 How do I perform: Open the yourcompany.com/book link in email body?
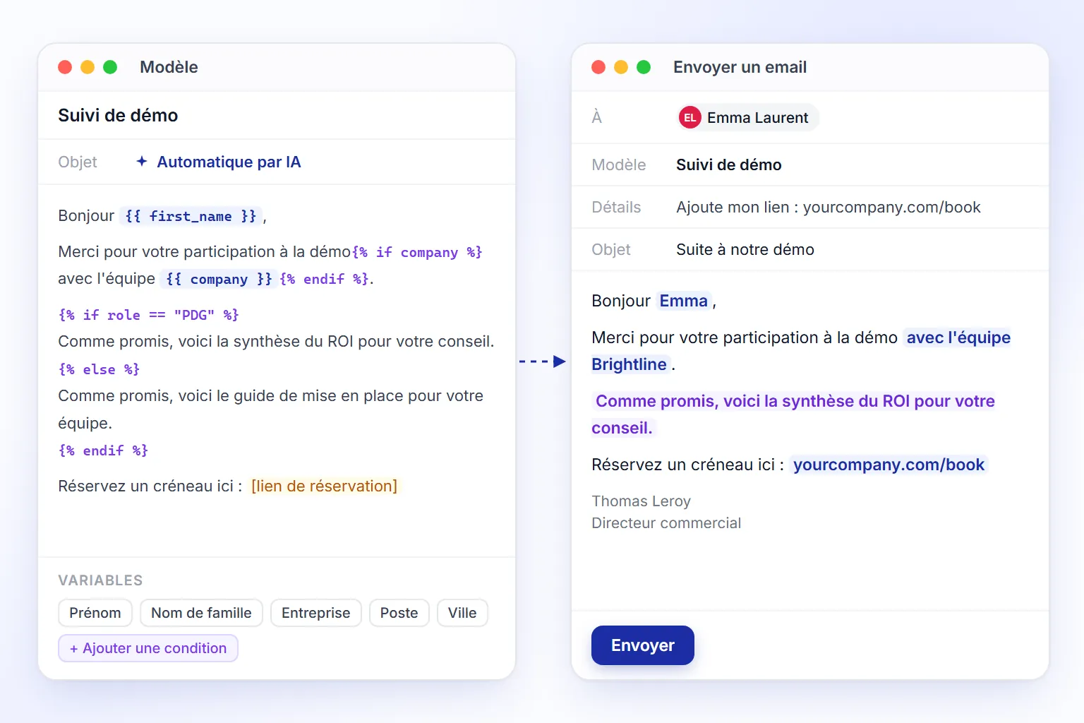889,465
